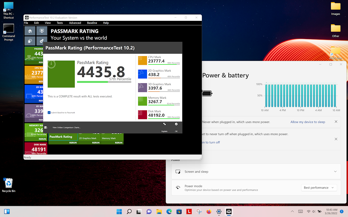The image size is (348, 217).
Task: Click the Explain icon in the dialog
Action: tap(164, 124)
